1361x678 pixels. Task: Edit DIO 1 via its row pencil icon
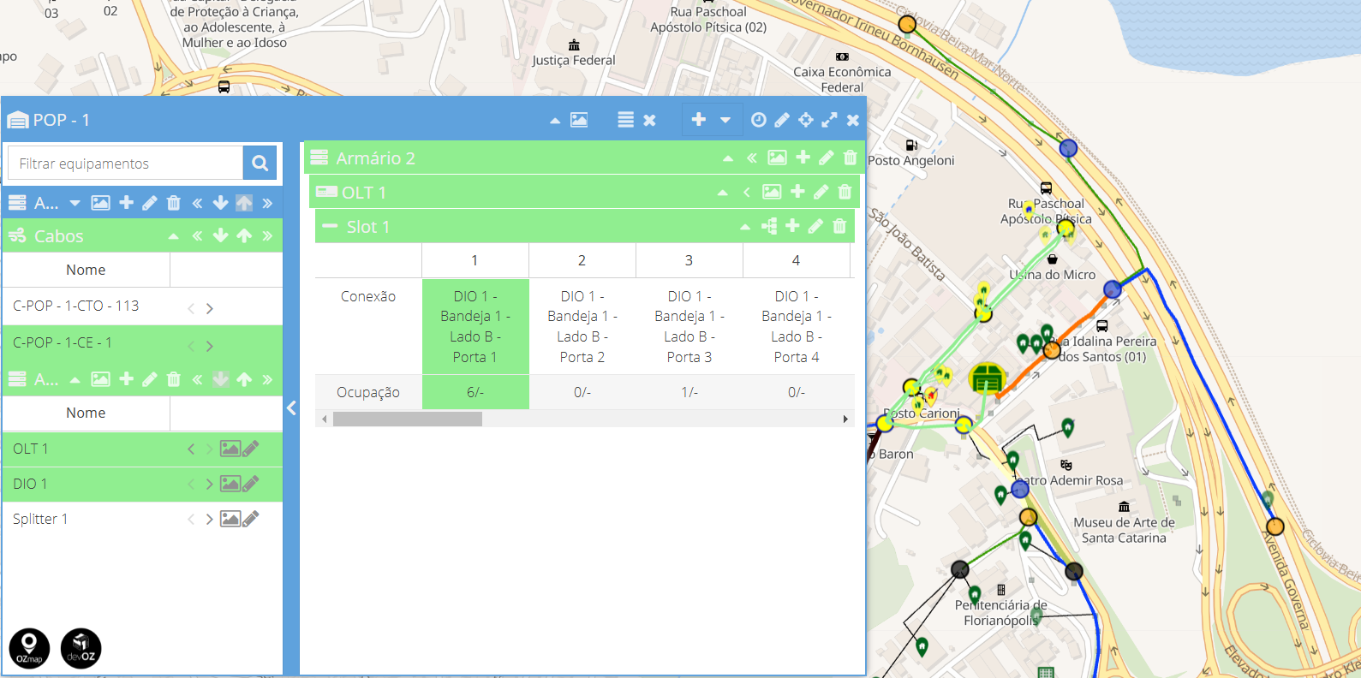[x=251, y=484]
